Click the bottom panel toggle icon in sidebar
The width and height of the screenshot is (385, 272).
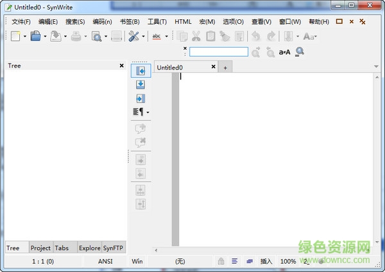click(140, 84)
